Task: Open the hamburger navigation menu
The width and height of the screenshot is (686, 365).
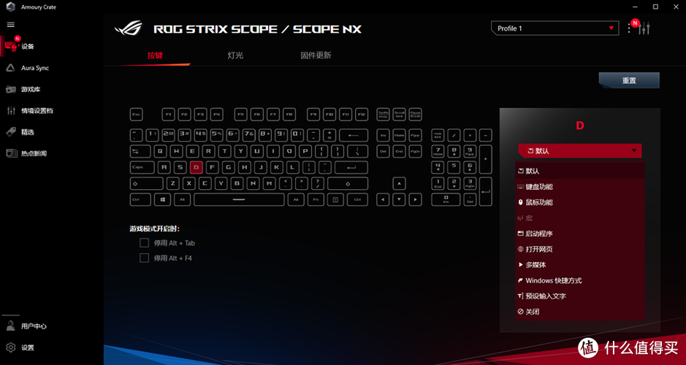Action: point(11,25)
